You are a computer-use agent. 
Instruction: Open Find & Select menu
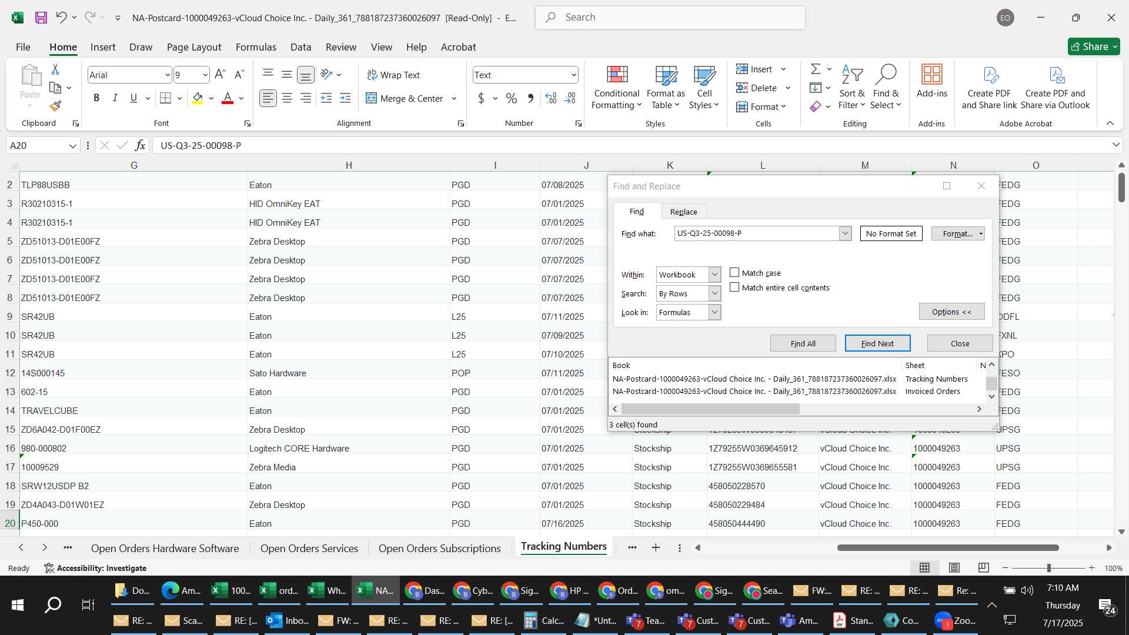point(886,87)
